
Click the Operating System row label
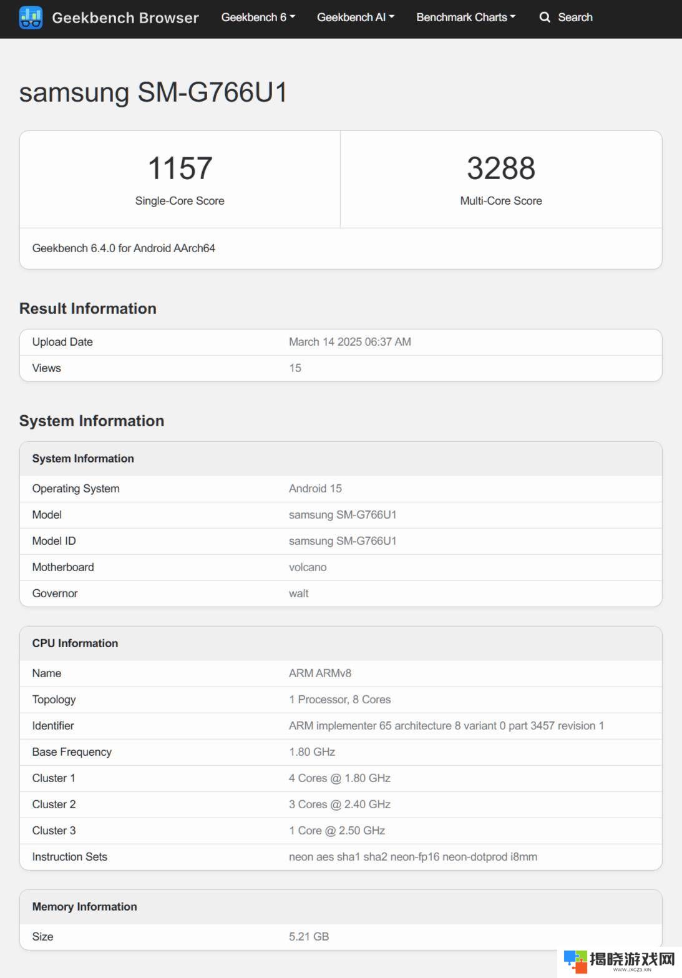click(76, 489)
